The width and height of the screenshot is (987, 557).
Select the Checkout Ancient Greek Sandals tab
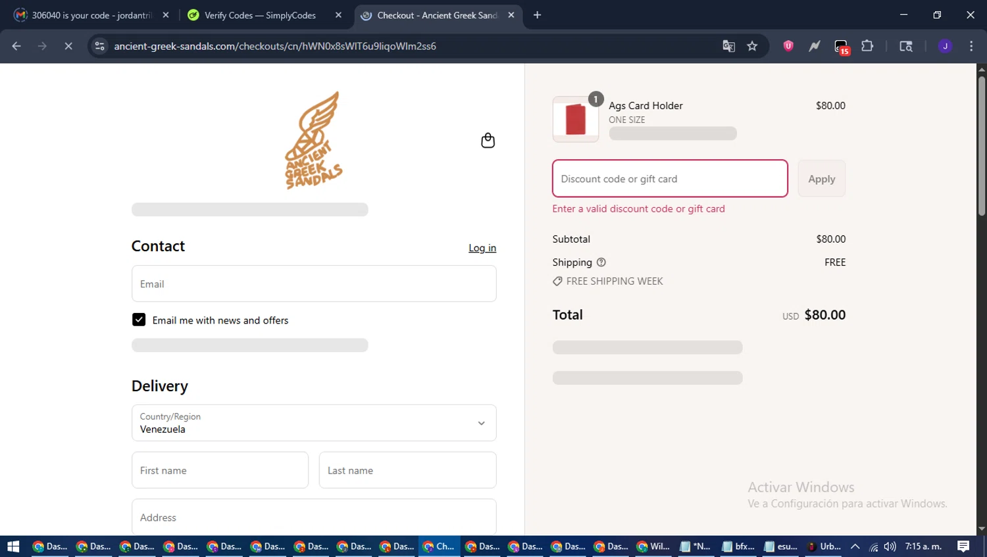(x=436, y=15)
